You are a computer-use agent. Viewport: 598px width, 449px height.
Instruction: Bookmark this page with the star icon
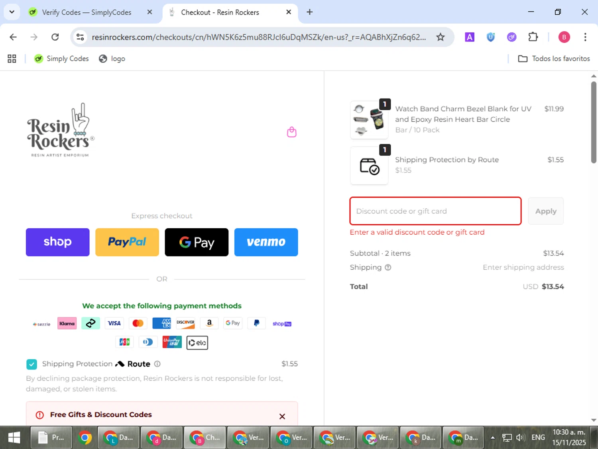coord(440,37)
